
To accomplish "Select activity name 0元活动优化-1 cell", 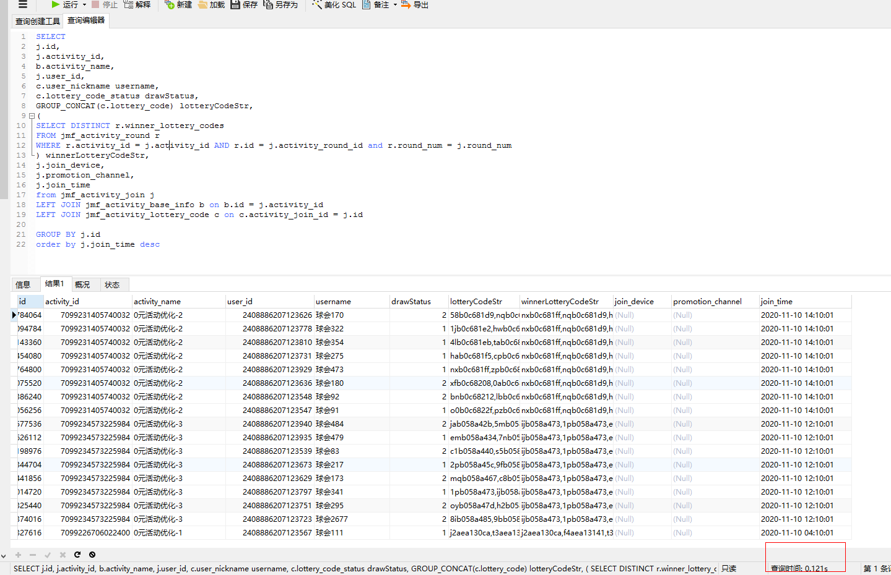I will [179, 533].
